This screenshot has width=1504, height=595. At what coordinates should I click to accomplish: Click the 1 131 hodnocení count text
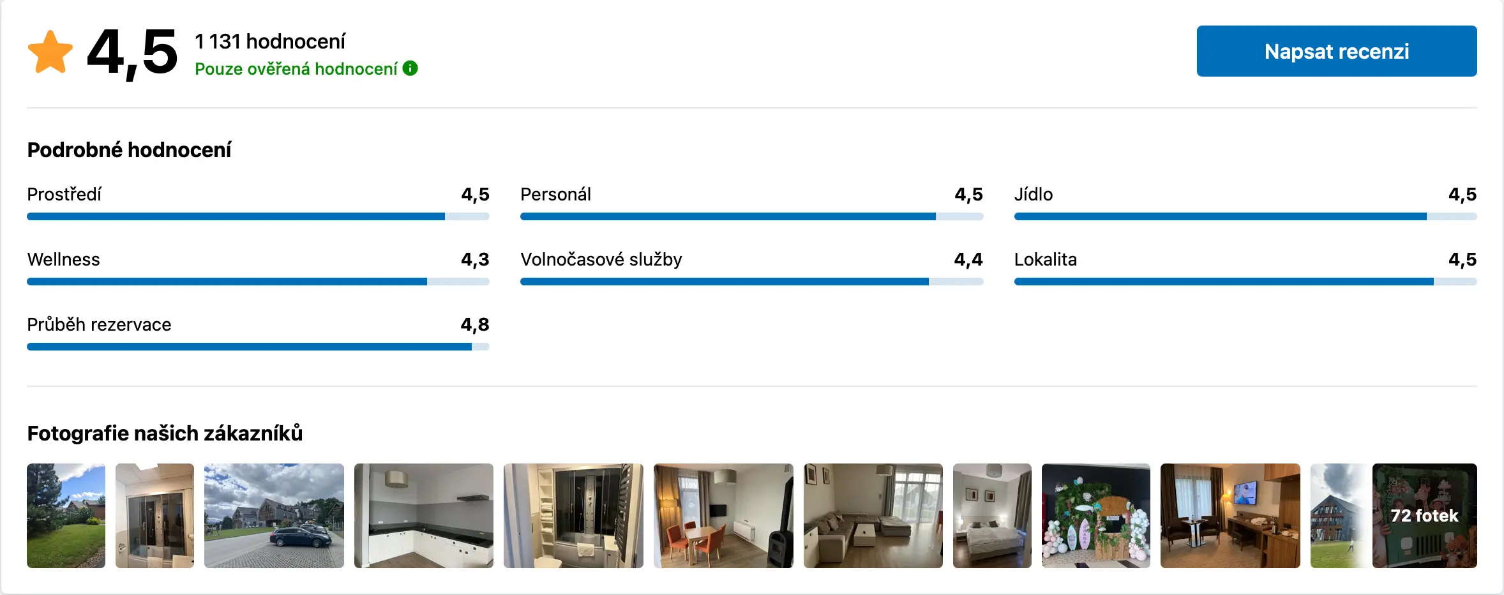pos(269,41)
